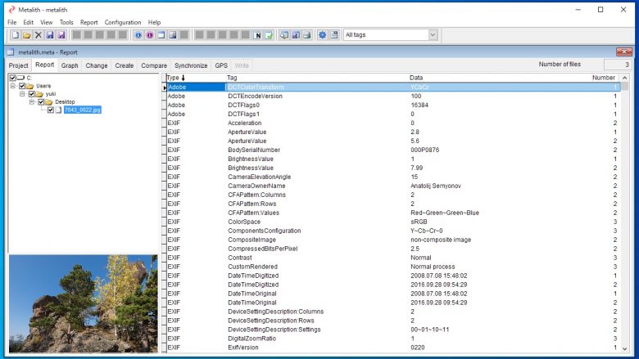
Task: Click scrollbar down arrow of tag table
Action: coord(625,349)
